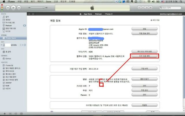Toggle the shuffle icon in bottom bar
Image resolution: width=185 pixels, height=116 pixels.
coord(10,114)
